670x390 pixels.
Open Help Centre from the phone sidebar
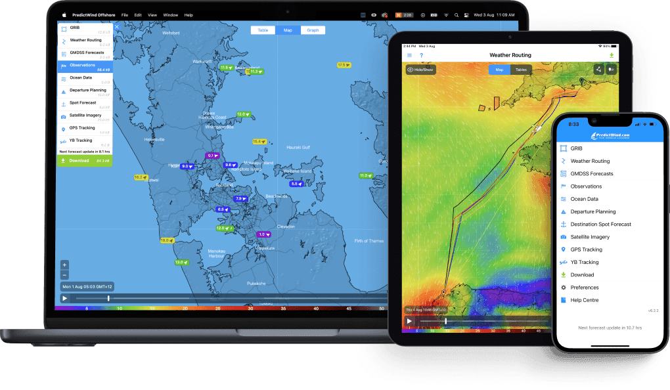tap(564, 299)
